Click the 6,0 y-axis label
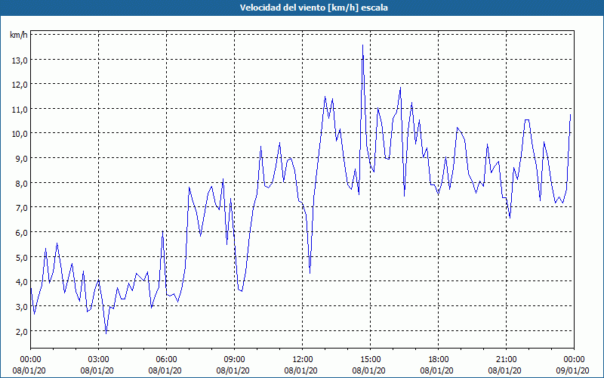Screen dimensions: 604x378 click(22, 233)
